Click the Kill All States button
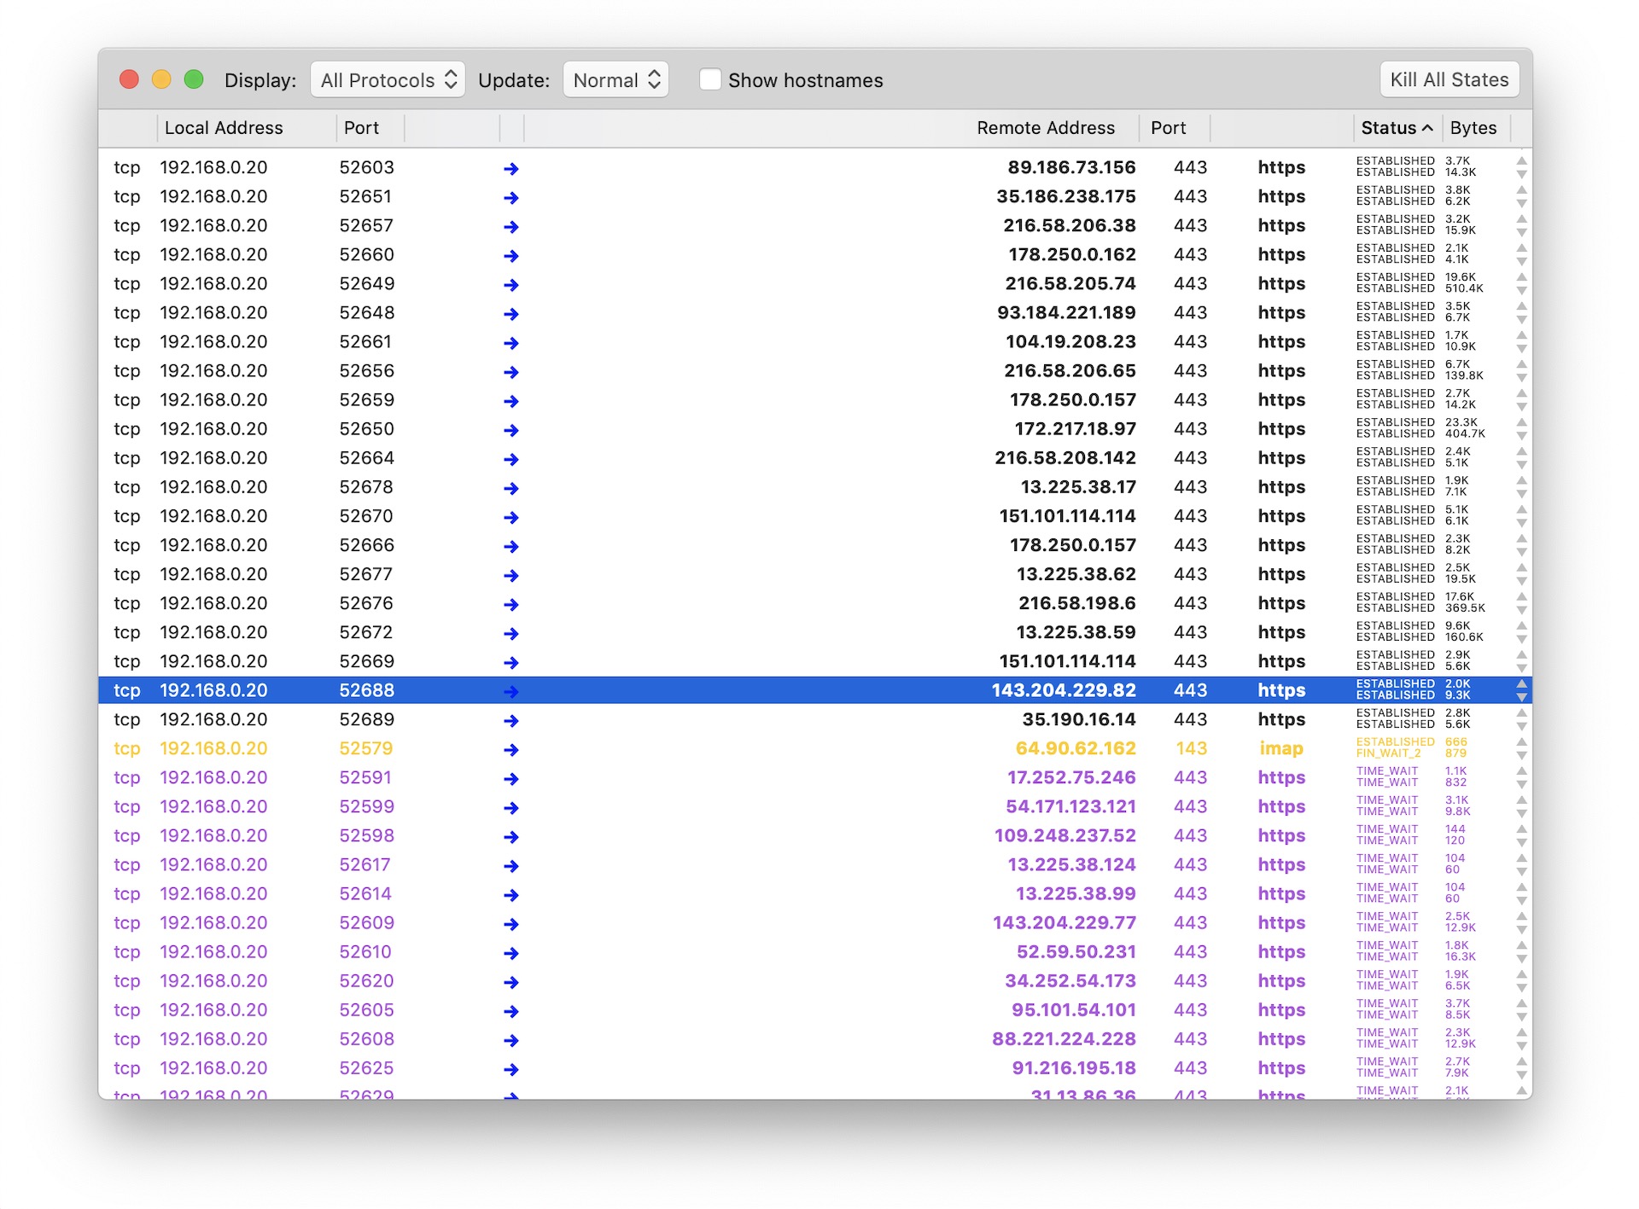The width and height of the screenshot is (1639, 1209). click(1448, 79)
